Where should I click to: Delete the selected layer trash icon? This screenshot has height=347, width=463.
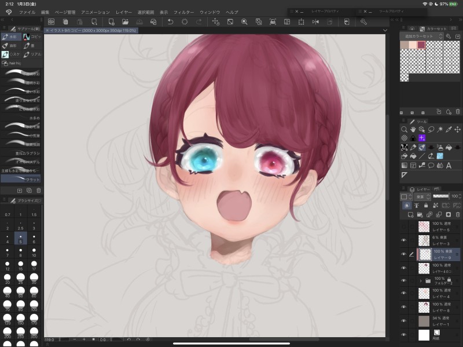pyautogui.click(x=458, y=214)
